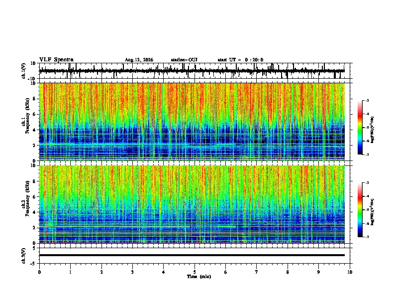Click tick label "10" on the Time axis
Image resolution: width=394 pixels, height=305 pixels.
(350, 272)
